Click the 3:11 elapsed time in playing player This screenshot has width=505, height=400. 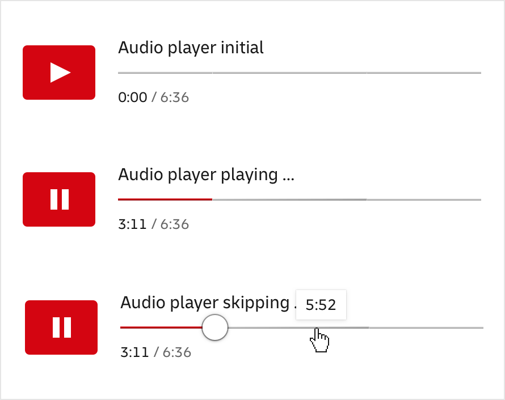132,224
